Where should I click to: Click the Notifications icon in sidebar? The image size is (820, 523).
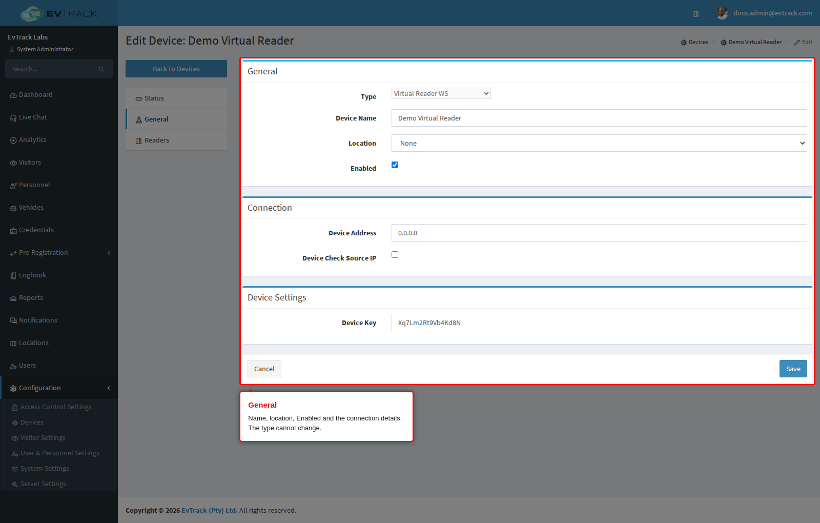13,321
